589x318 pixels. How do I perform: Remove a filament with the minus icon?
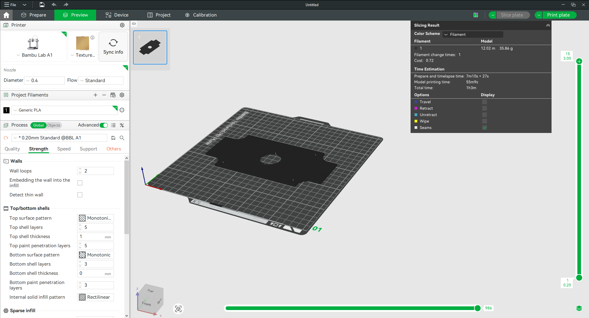[x=104, y=95]
